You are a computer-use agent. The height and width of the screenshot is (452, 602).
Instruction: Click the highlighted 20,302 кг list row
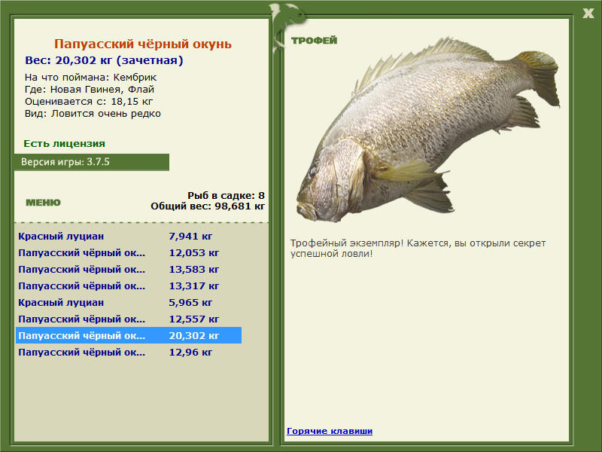pos(128,335)
